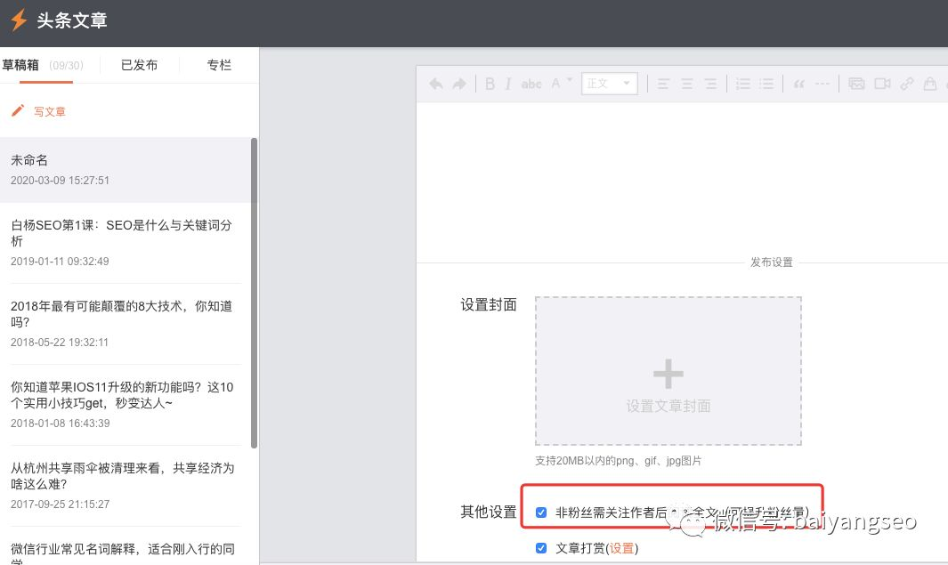Click the draft list vertical scrollbar
948x565 pixels.
[x=255, y=294]
